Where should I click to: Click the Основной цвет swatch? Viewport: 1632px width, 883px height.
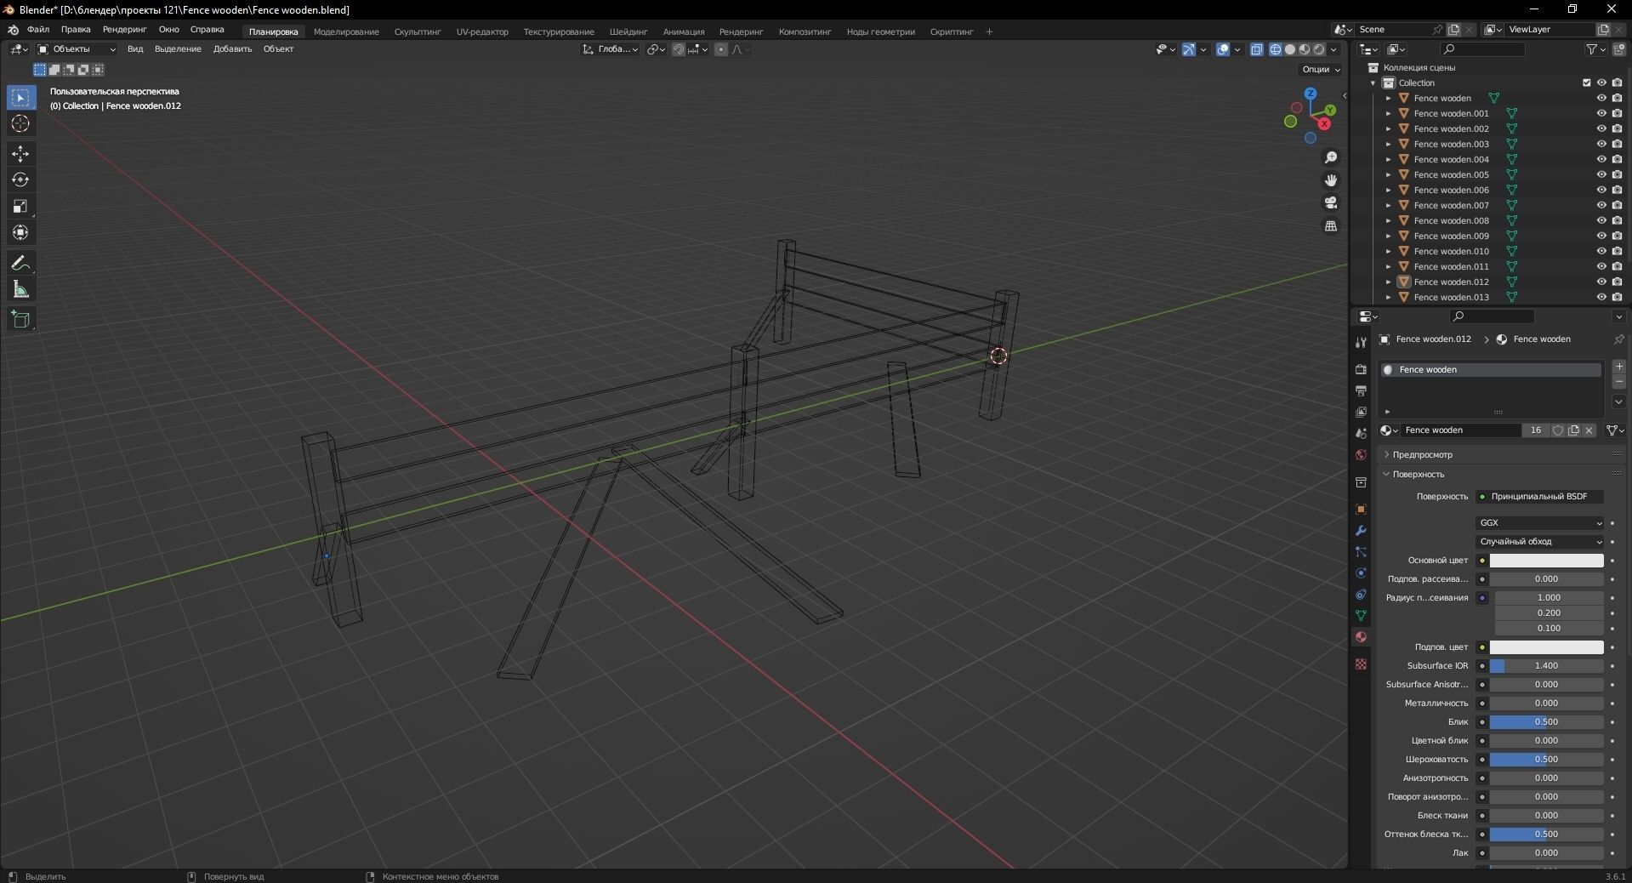(1546, 561)
